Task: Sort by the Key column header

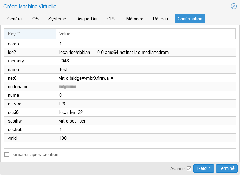Action: click(30, 34)
